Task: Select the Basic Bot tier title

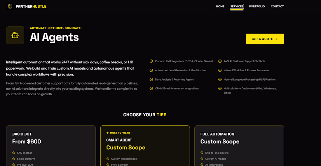Action: click(x=22, y=134)
